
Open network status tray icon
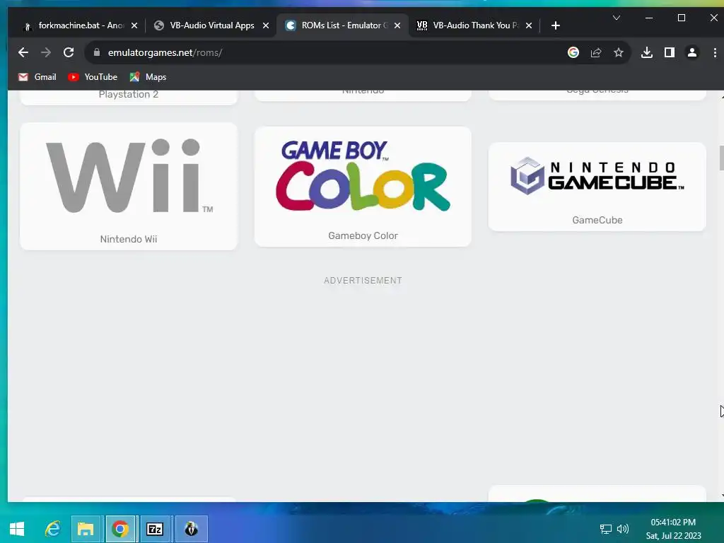coord(605,529)
